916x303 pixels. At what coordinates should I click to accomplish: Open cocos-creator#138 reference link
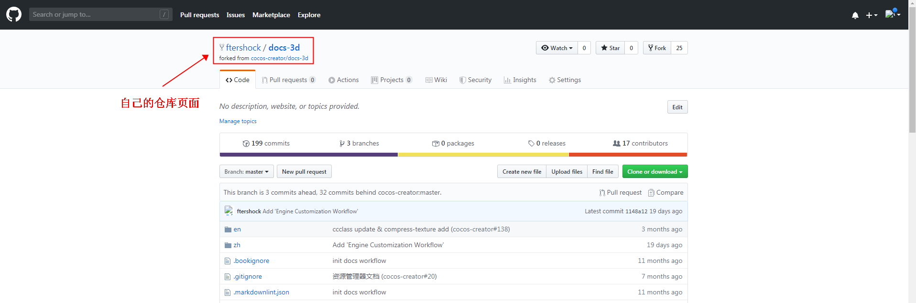coord(480,229)
